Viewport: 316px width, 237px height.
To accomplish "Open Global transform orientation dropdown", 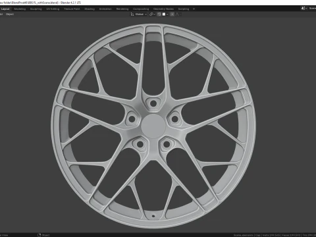I will 141,14.
